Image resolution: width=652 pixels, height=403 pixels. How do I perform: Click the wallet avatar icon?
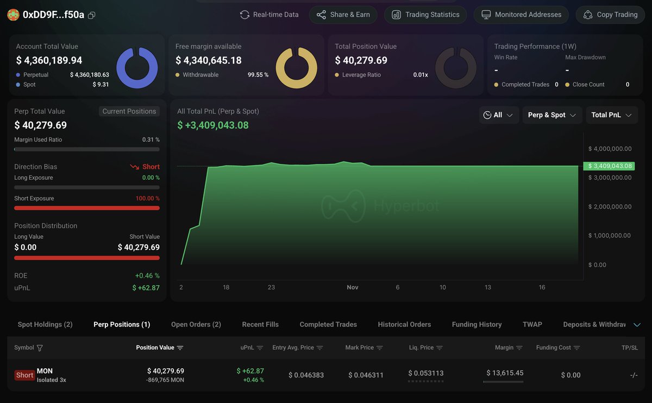13,15
